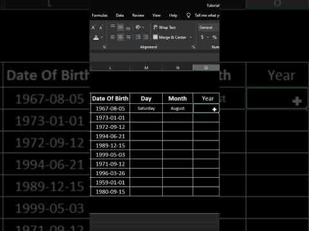Click the Increase Indent icon
The height and width of the screenshot is (231, 309).
(145, 37)
